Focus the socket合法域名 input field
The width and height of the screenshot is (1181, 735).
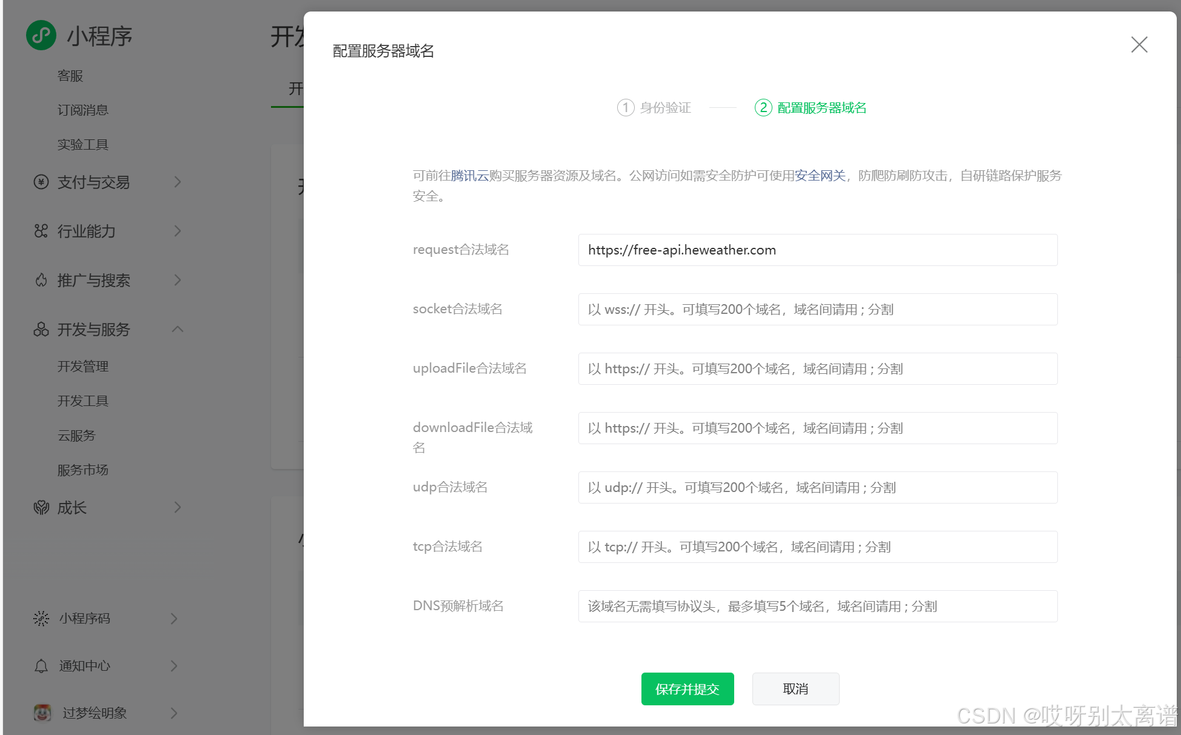[817, 309]
